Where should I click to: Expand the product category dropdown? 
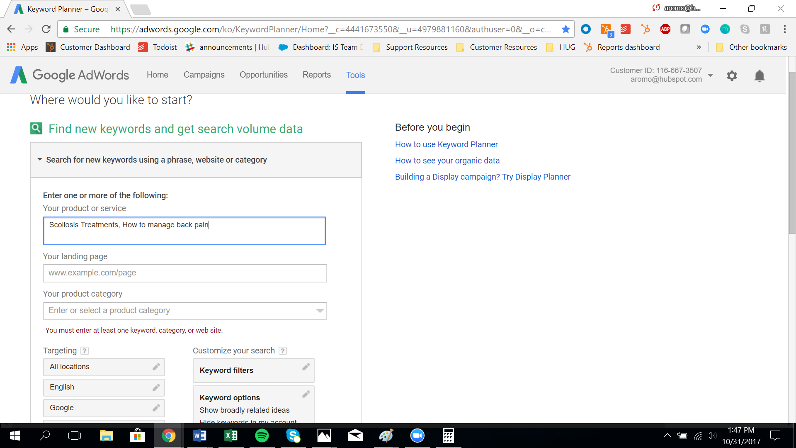320,311
